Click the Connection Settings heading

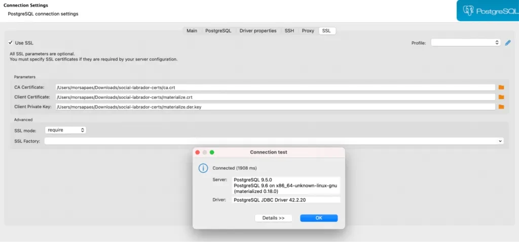25,5
